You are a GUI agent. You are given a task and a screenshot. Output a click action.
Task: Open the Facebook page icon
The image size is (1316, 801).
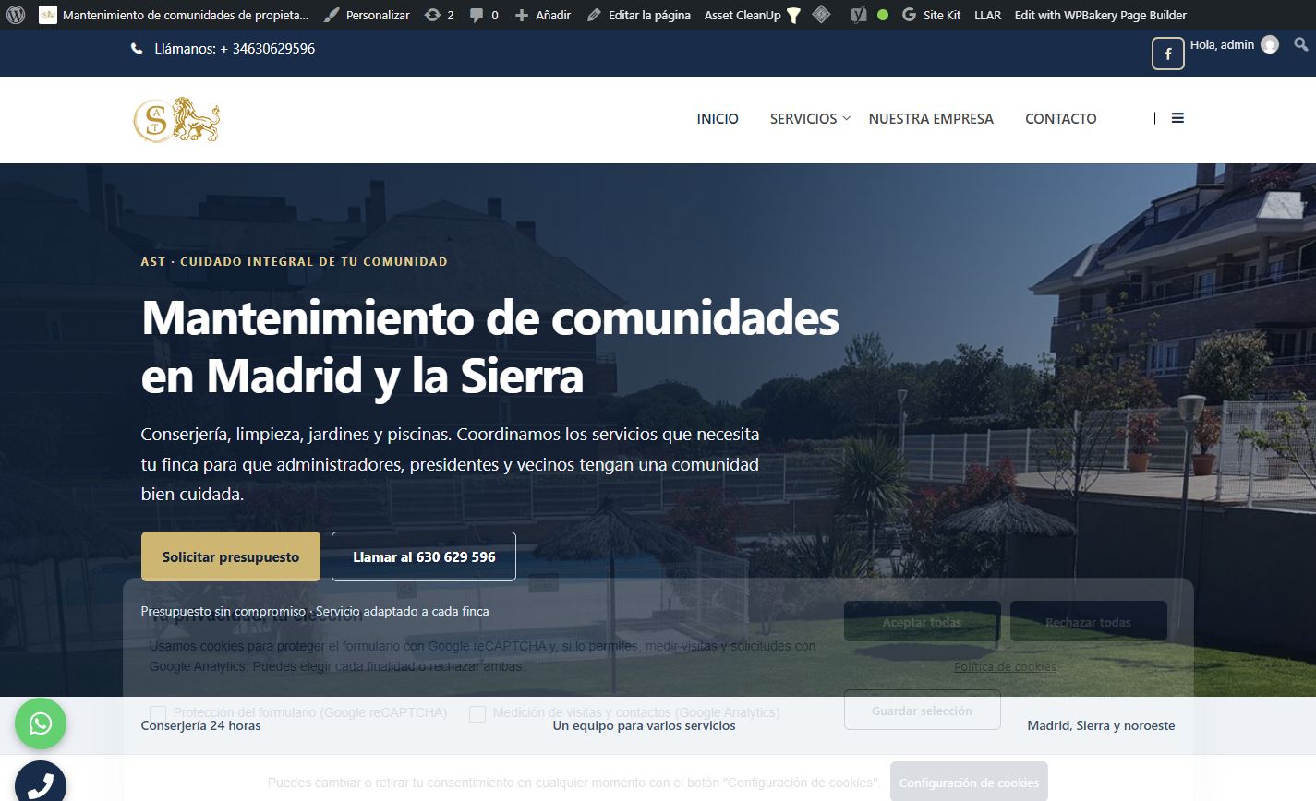1167,54
